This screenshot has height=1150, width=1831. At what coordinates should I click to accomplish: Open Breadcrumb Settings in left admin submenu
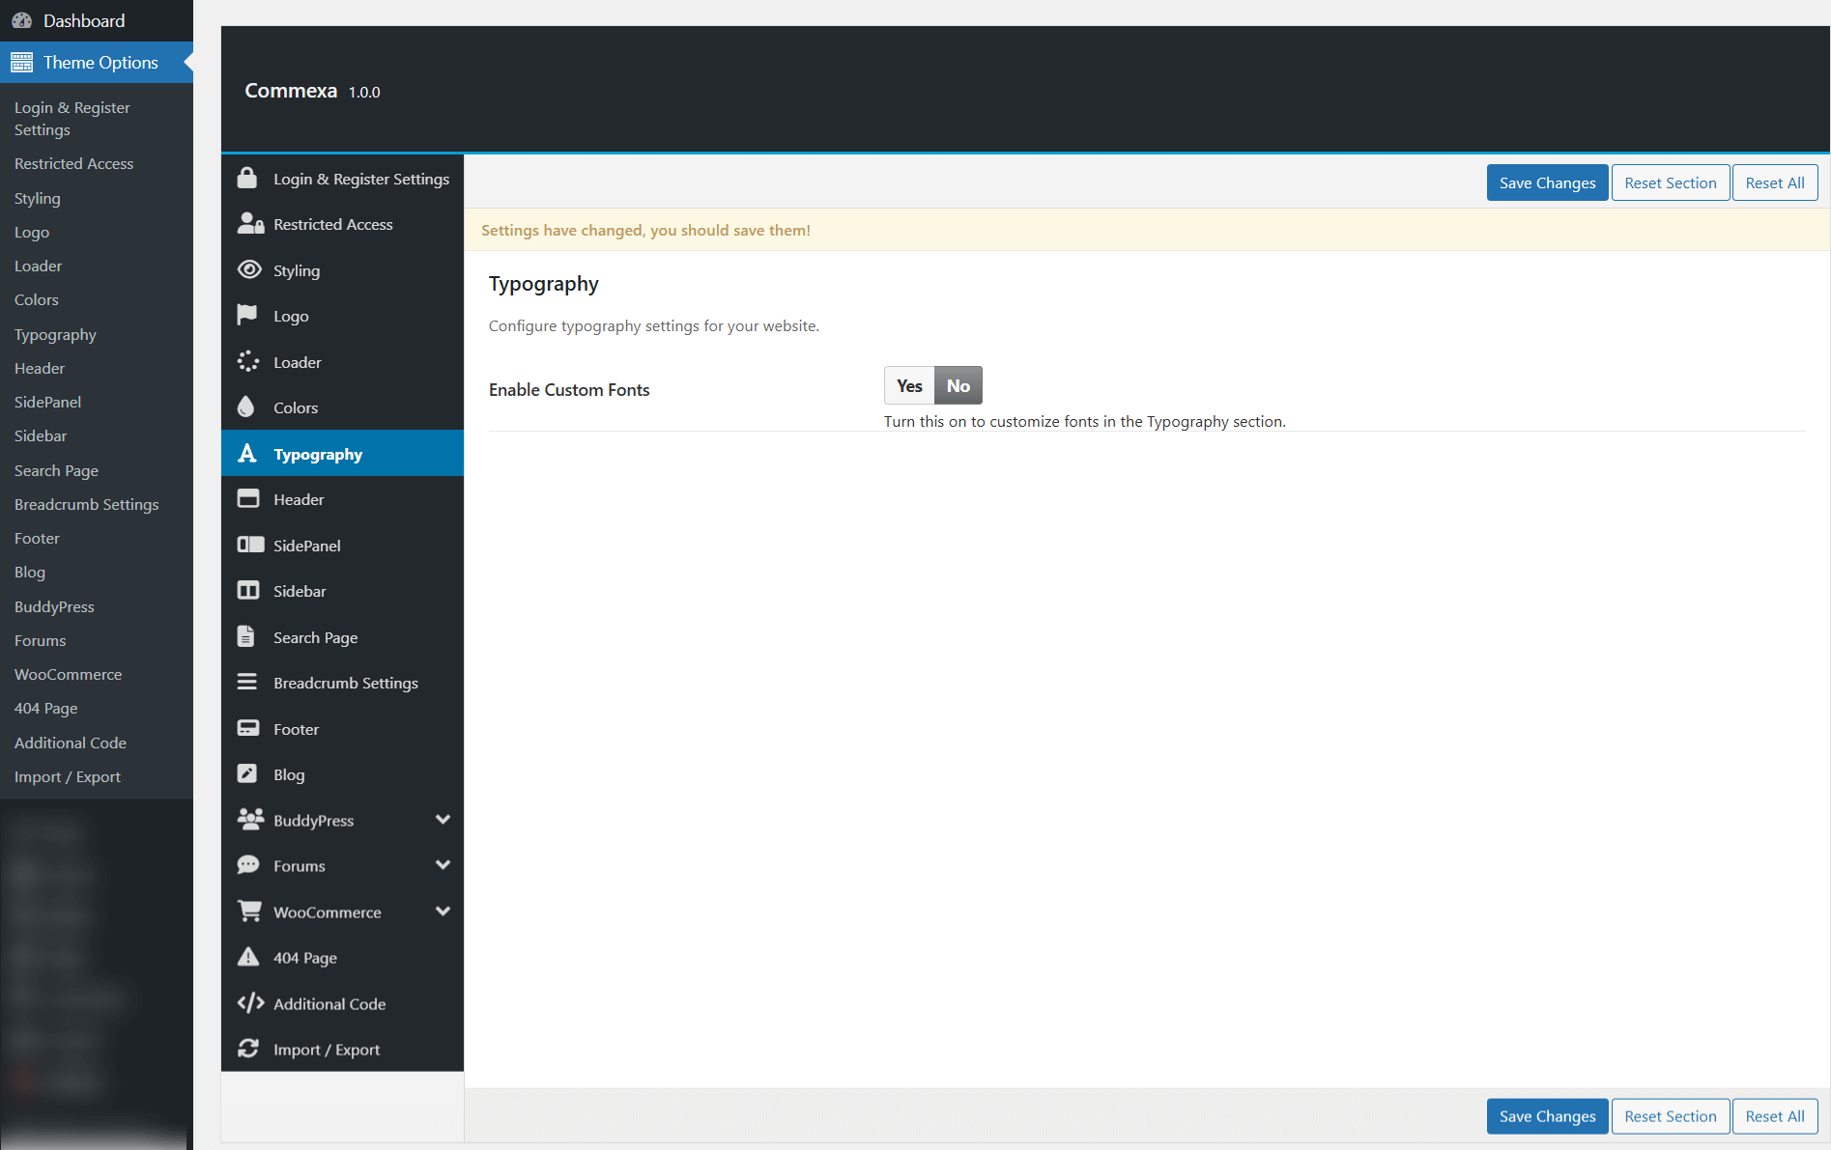(x=86, y=504)
